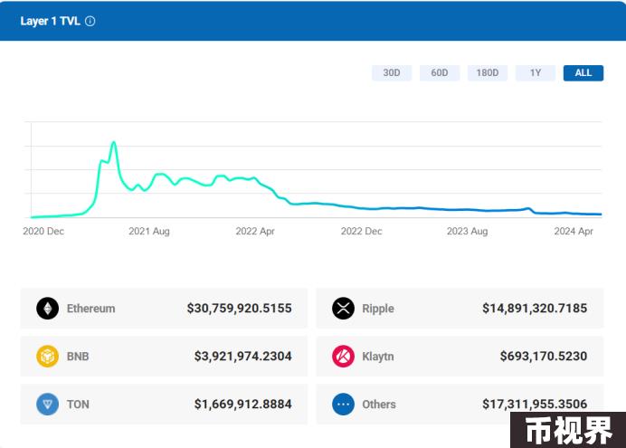Click Ripple value $14,891,320.7185
This screenshot has width=626, height=448.
tap(535, 309)
